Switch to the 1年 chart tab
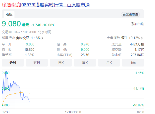 pos(133,63)
